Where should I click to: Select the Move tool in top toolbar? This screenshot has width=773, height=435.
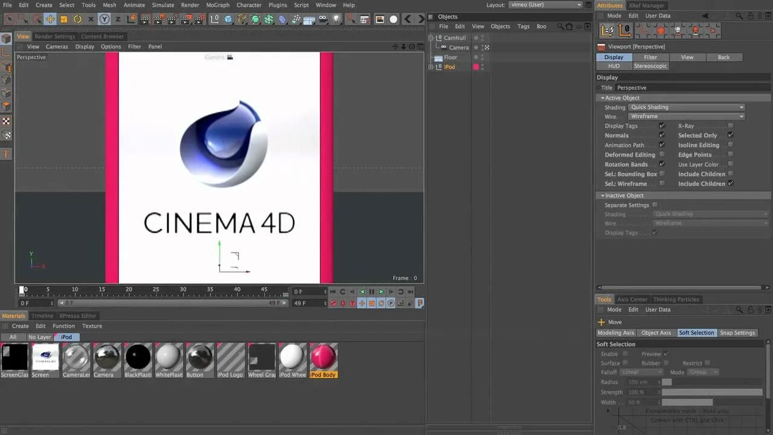pyautogui.click(x=50, y=19)
